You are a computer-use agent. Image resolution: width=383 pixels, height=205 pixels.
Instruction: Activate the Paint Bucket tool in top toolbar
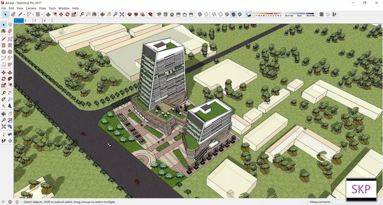94,14
